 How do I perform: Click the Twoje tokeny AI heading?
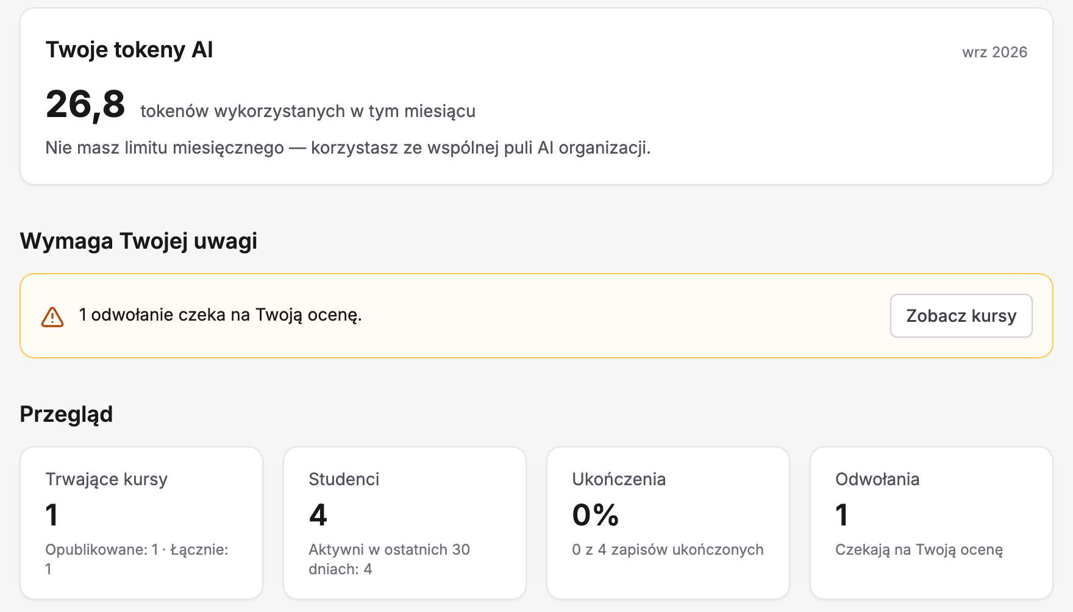coord(129,50)
